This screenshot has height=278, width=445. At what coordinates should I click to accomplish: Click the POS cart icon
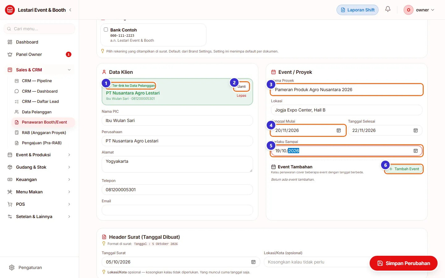(x=10, y=204)
